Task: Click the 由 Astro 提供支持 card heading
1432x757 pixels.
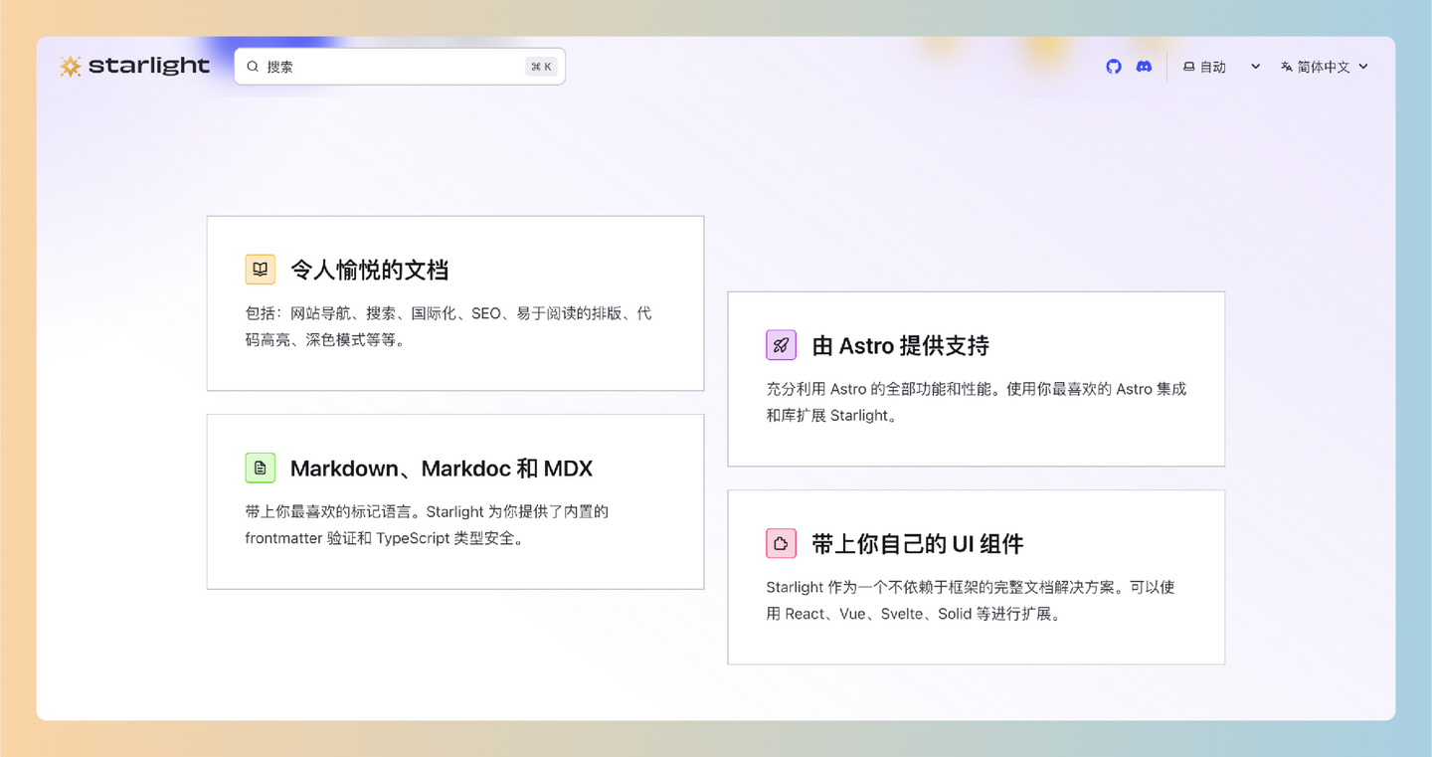Action: pos(900,345)
